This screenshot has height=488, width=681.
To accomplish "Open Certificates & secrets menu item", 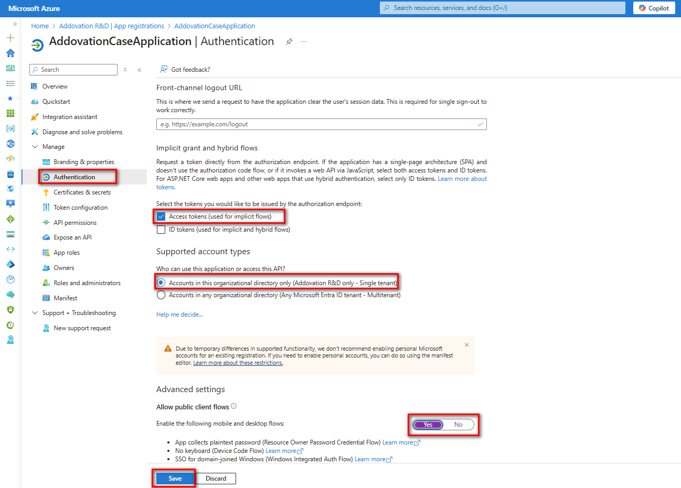I will [x=82, y=192].
